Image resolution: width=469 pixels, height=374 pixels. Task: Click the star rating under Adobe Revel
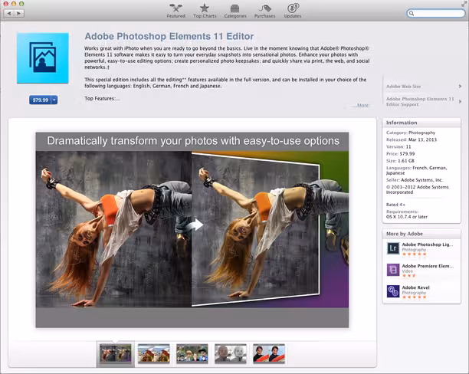point(415,297)
